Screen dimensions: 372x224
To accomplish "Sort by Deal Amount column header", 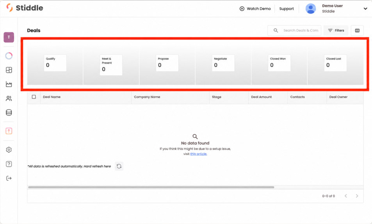I will point(262,97).
